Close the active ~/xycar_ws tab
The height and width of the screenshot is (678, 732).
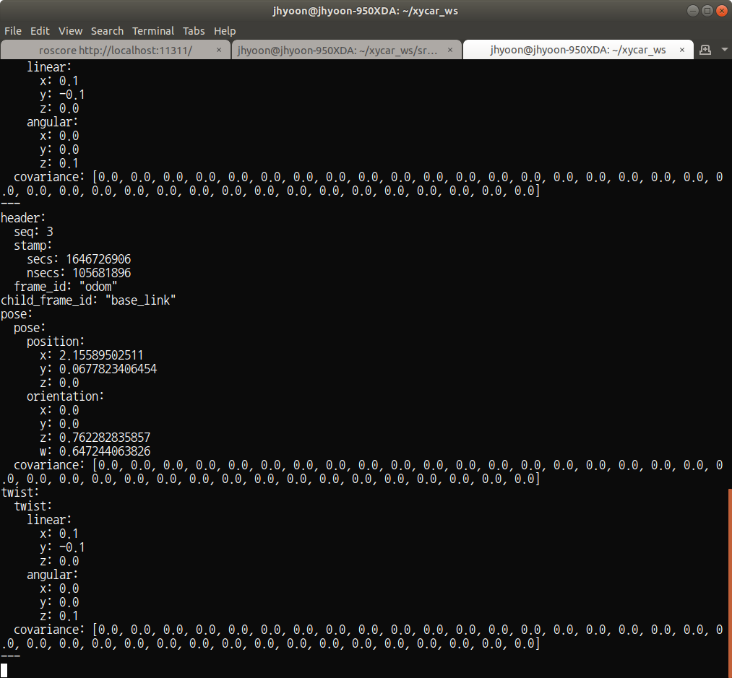tap(682, 50)
